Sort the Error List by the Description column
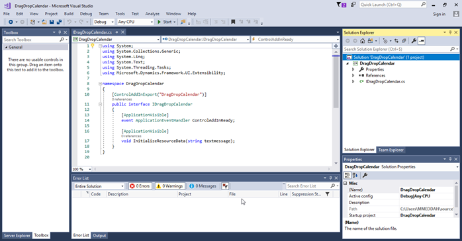 pyautogui.click(x=142, y=194)
